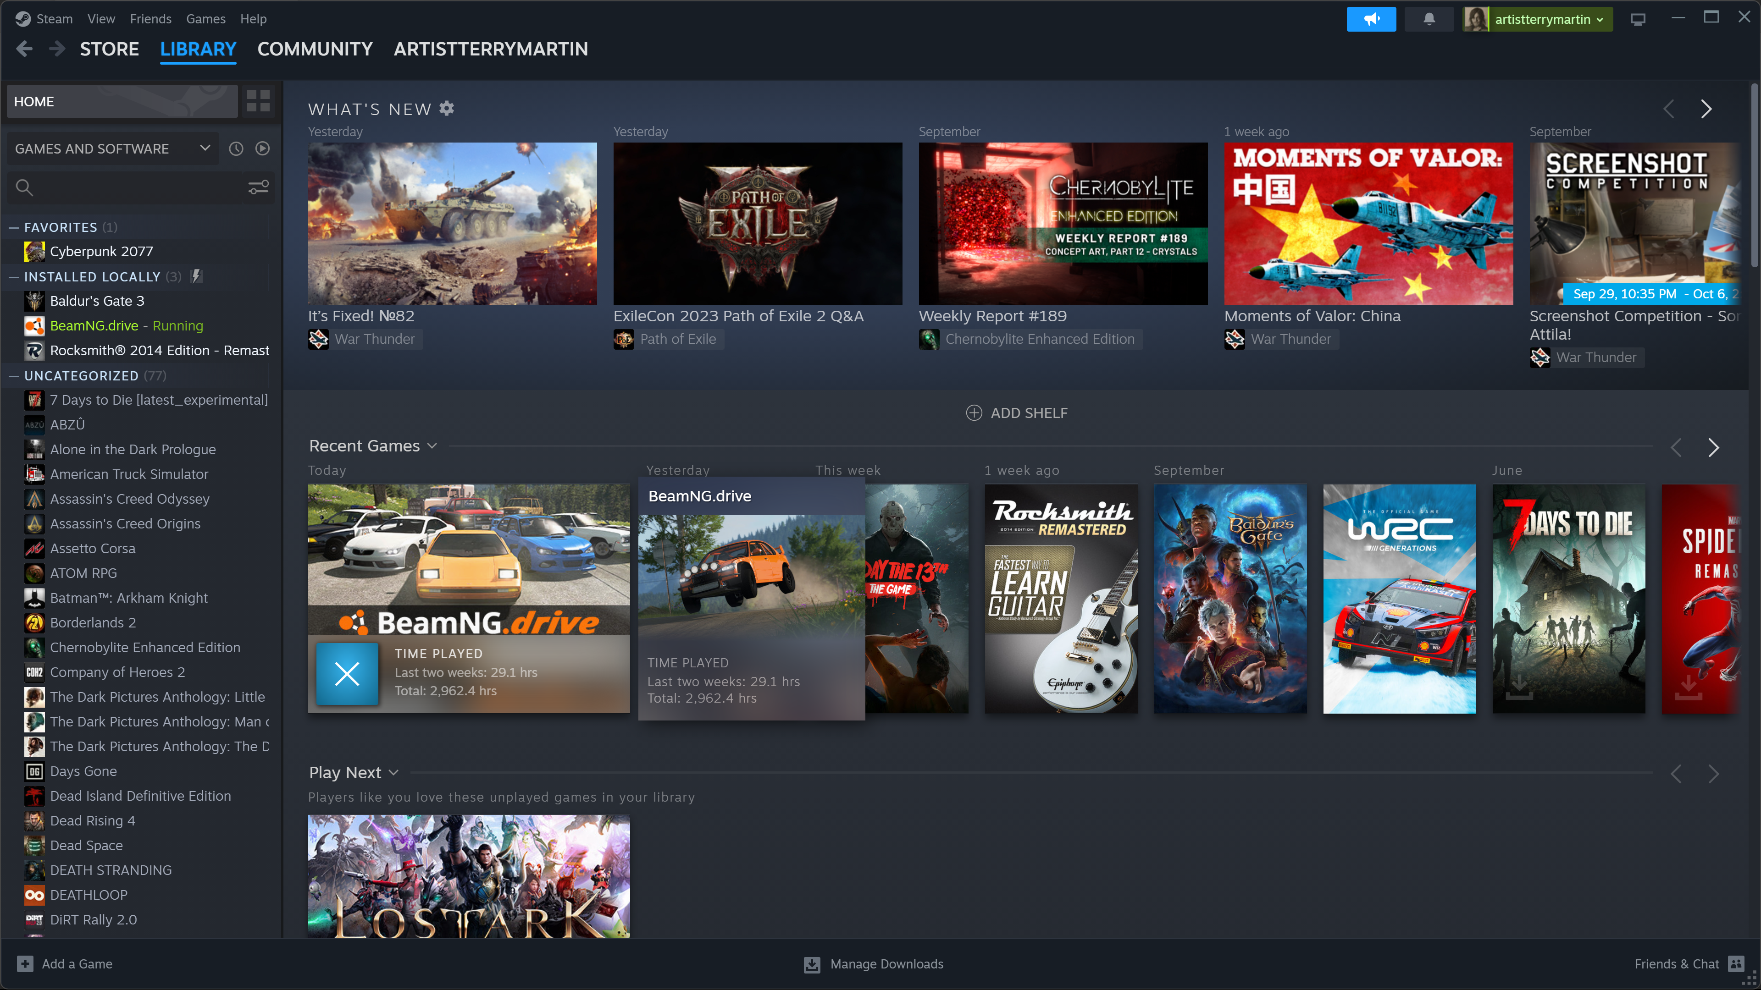The height and width of the screenshot is (990, 1761).
Task: Toggle ready-to-play filter icon
Action: pos(262,148)
